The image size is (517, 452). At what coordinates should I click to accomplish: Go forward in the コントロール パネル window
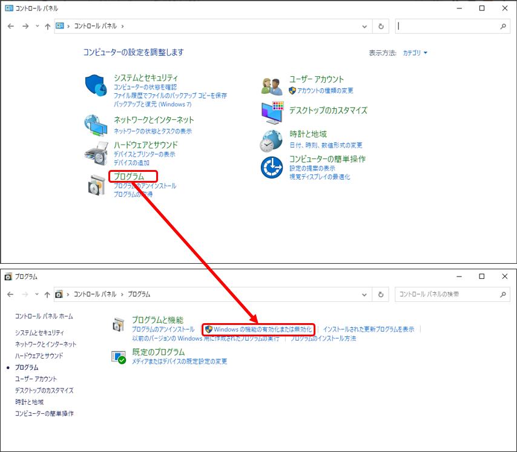[25, 26]
